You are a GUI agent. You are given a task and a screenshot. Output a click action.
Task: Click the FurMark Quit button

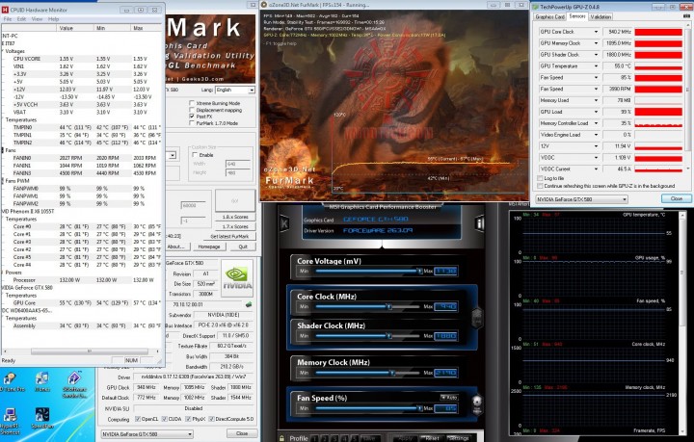243,247
